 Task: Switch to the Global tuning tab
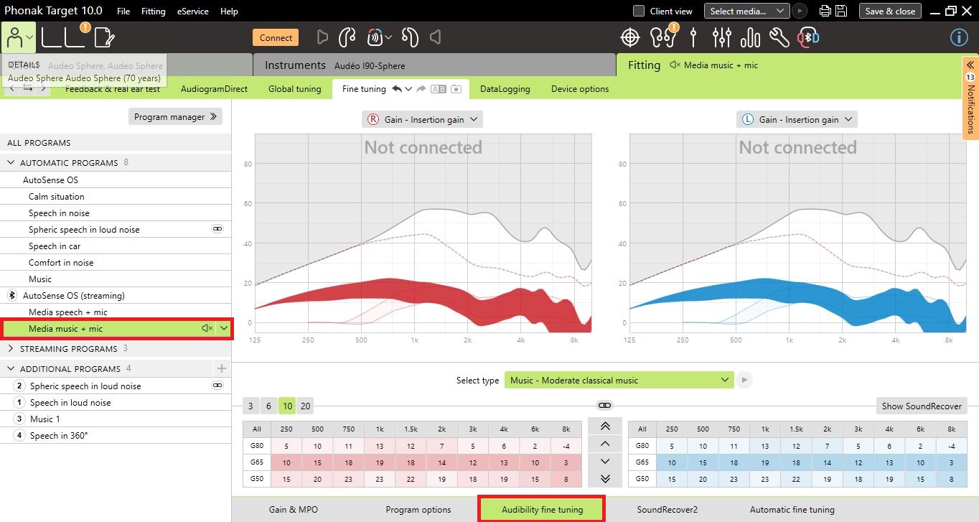coord(295,89)
